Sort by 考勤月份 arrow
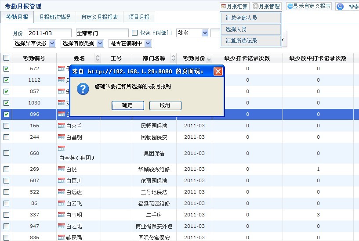 (209, 58)
